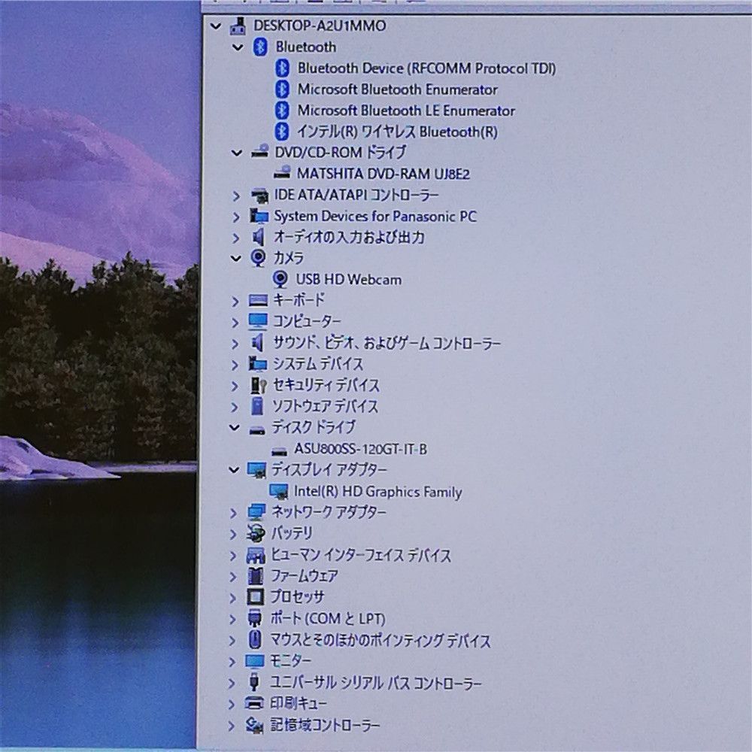The image size is (752, 752).
Task: Select ASU800SS-120GT-IT-B disk drive
Action: click(x=360, y=449)
